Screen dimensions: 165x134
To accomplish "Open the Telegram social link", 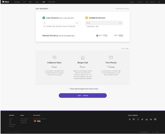I will [x=129, y=119].
